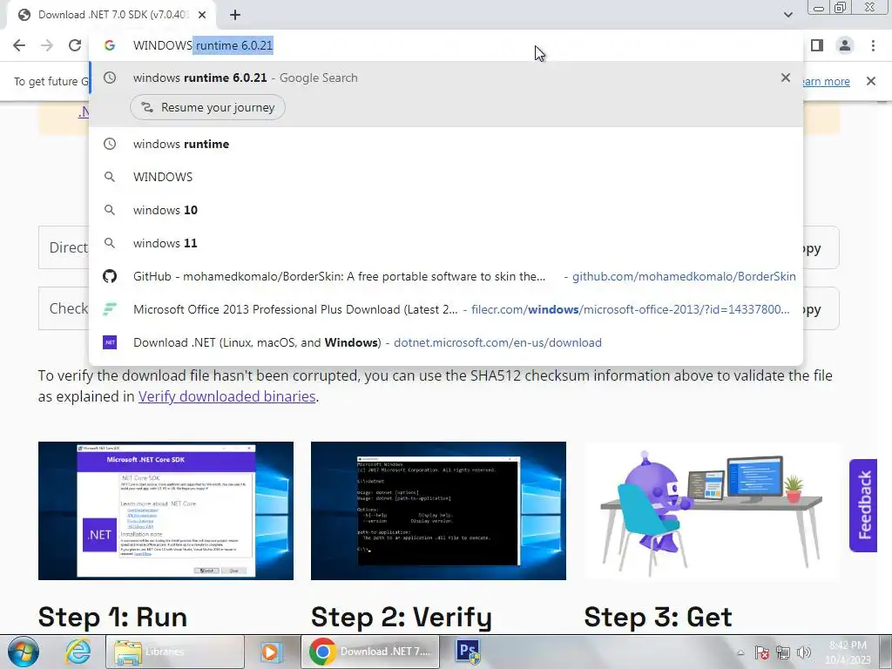The image size is (892, 669).
Task: Follow the Learn more link in info bar
Action: pos(826,81)
